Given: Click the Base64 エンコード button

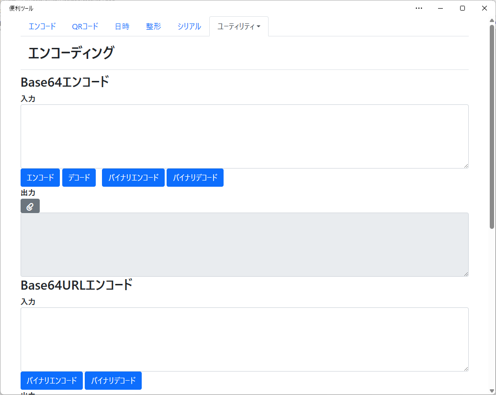Looking at the screenshot, I should pos(40,178).
